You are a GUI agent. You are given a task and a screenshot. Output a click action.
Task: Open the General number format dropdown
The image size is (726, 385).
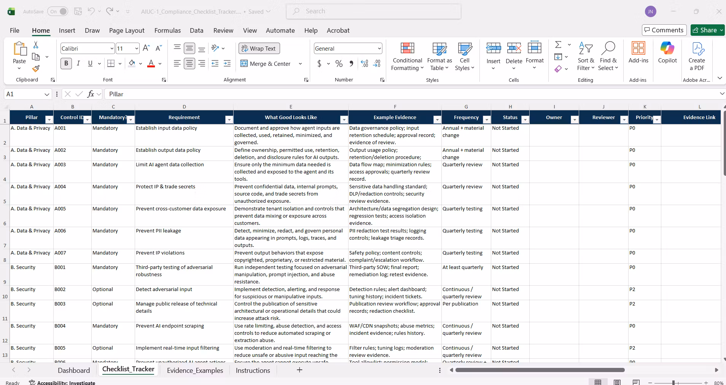[x=379, y=48]
